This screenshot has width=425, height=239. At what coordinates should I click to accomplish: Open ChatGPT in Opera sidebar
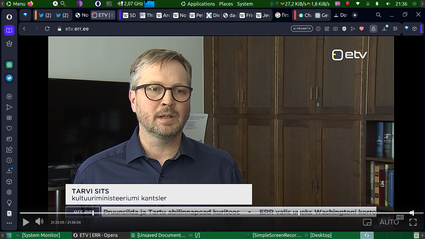coord(9,65)
